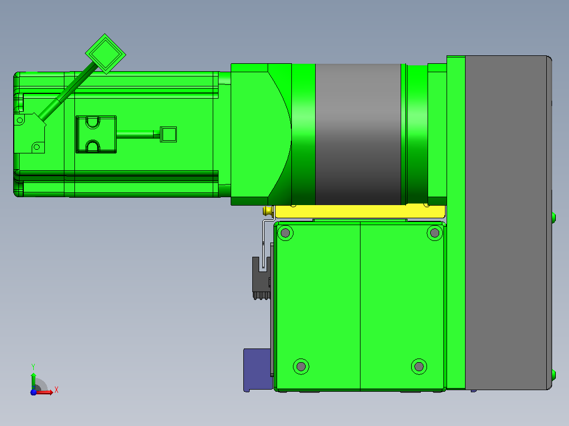The width and height of the screenshot is (569, 426).
Task: Select the top-left screw hole on the green housing
Action: point(285,233)
